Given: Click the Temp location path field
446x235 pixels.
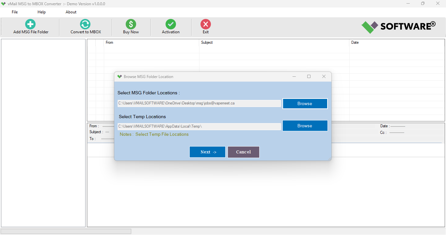Looking at the screenshot, I should click(199, 126).
